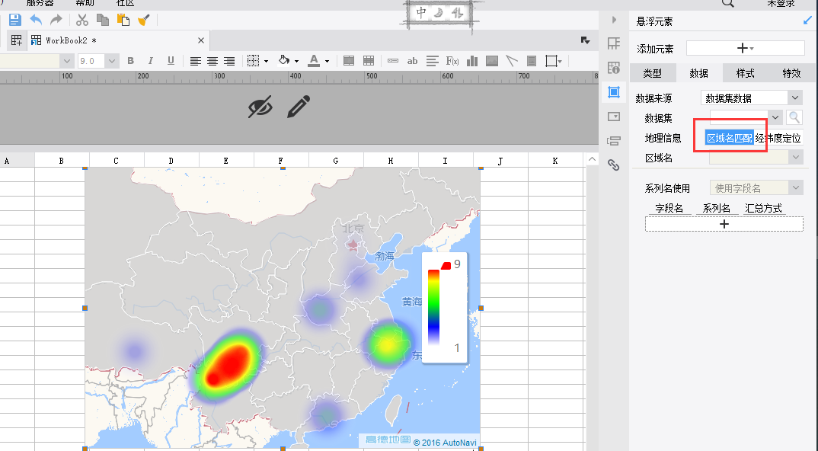Open cell element info panel icon

coord(614,67)
